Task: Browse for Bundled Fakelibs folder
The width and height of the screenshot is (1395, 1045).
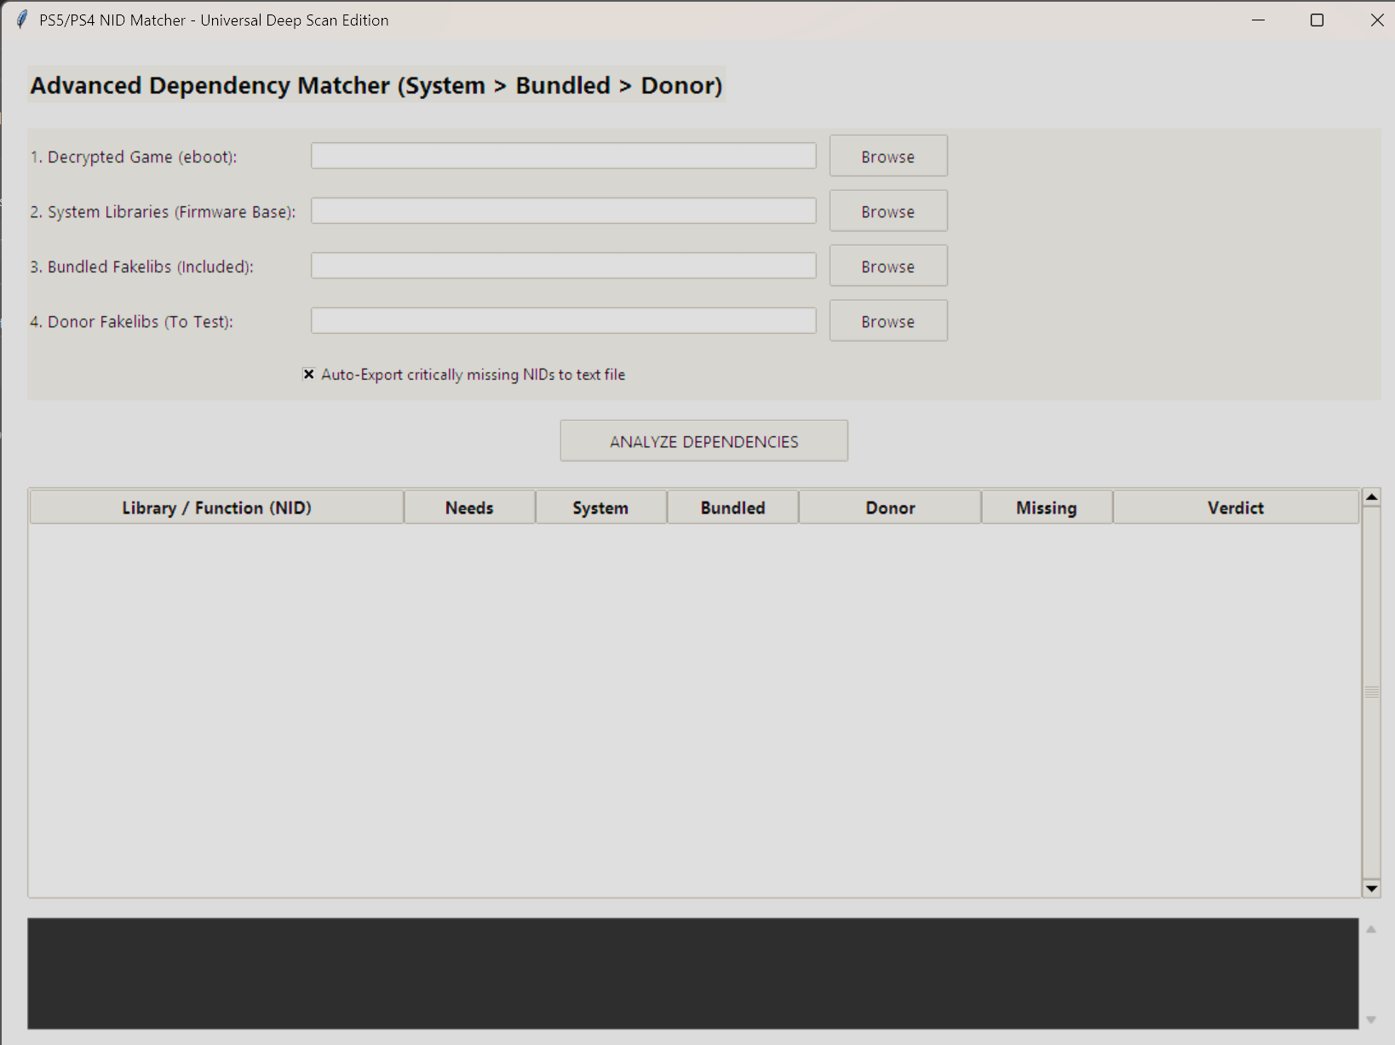Action: click(x=888, y=267)
